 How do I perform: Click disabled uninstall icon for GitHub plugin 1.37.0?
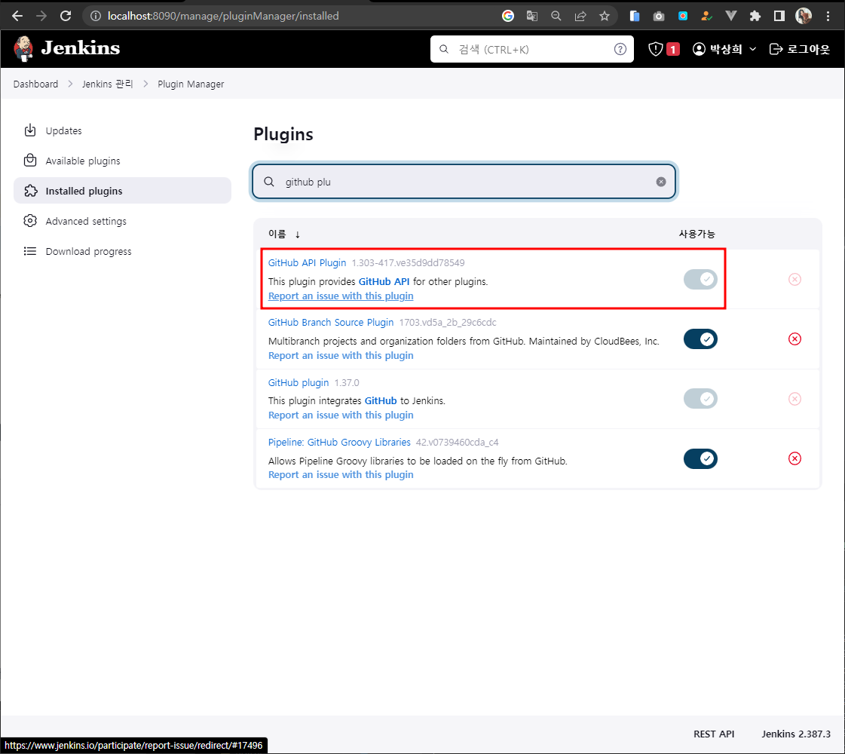click(x=794, y=399)
